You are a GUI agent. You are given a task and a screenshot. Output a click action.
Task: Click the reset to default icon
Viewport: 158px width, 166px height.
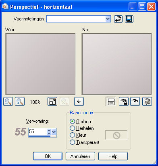pos(118,19)
